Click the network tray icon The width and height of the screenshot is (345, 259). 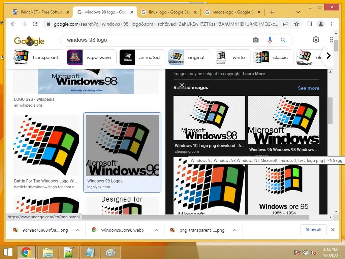click(305, 253)
